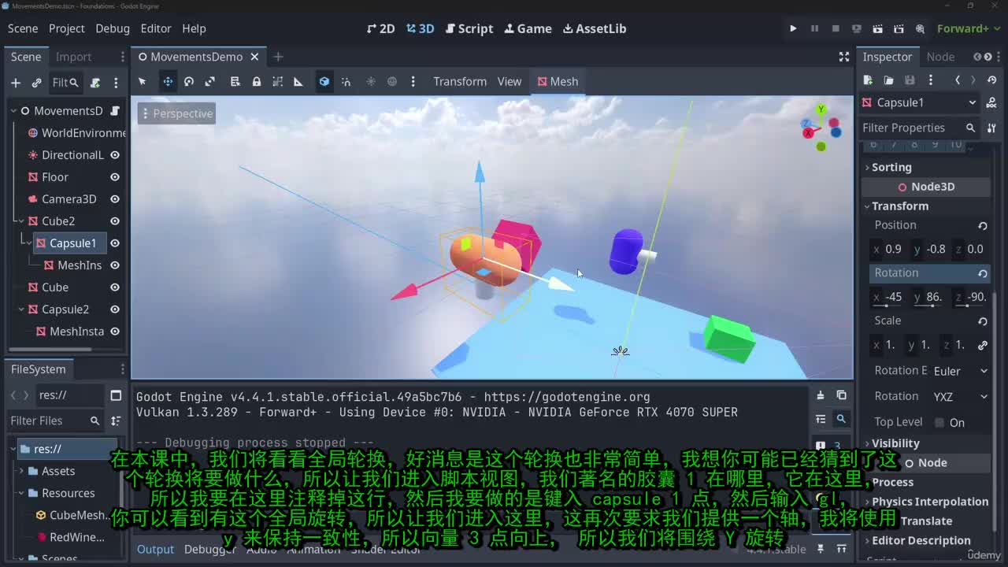Activate the Rotate Mode tool

pos(188,81)
